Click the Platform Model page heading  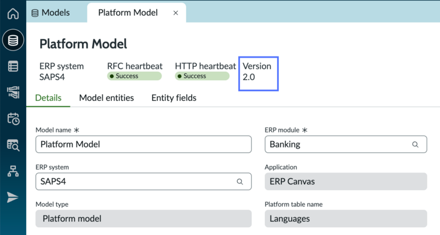point(83,44)
